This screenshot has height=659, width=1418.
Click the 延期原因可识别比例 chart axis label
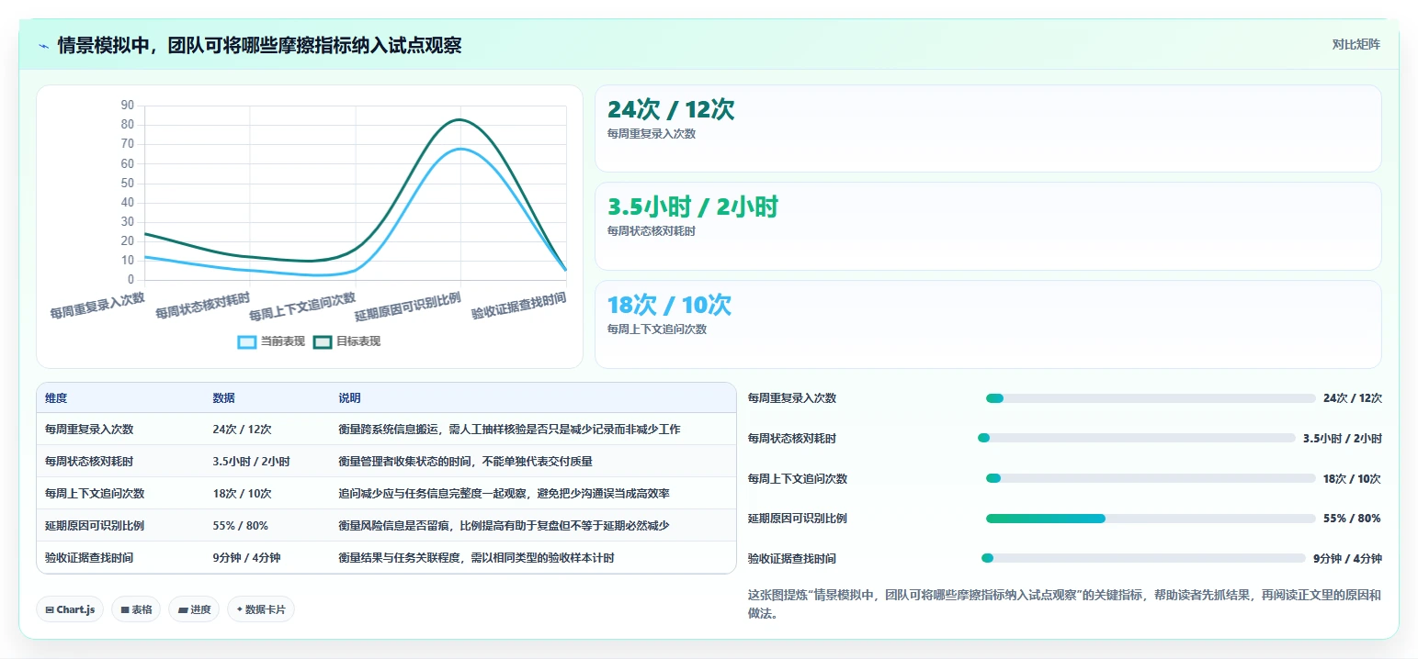pyautogui.click(x=408, y=307)
